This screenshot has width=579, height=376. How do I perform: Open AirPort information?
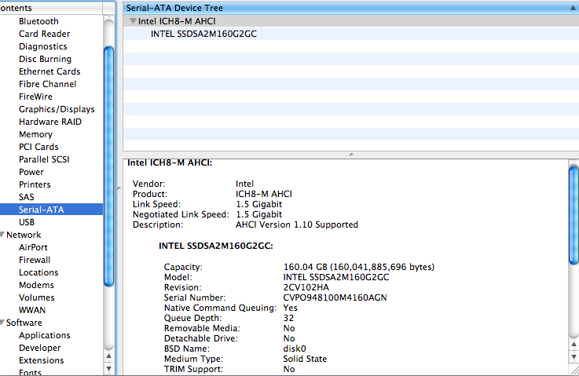pos(33,247)
